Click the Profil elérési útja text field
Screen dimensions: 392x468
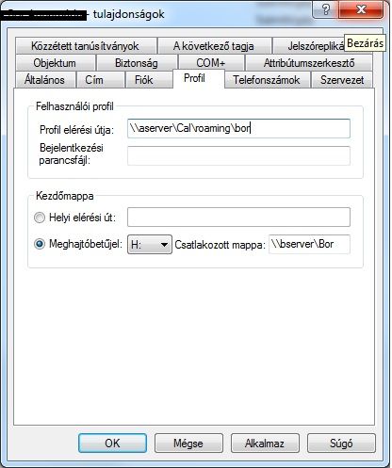click(238, 128)
